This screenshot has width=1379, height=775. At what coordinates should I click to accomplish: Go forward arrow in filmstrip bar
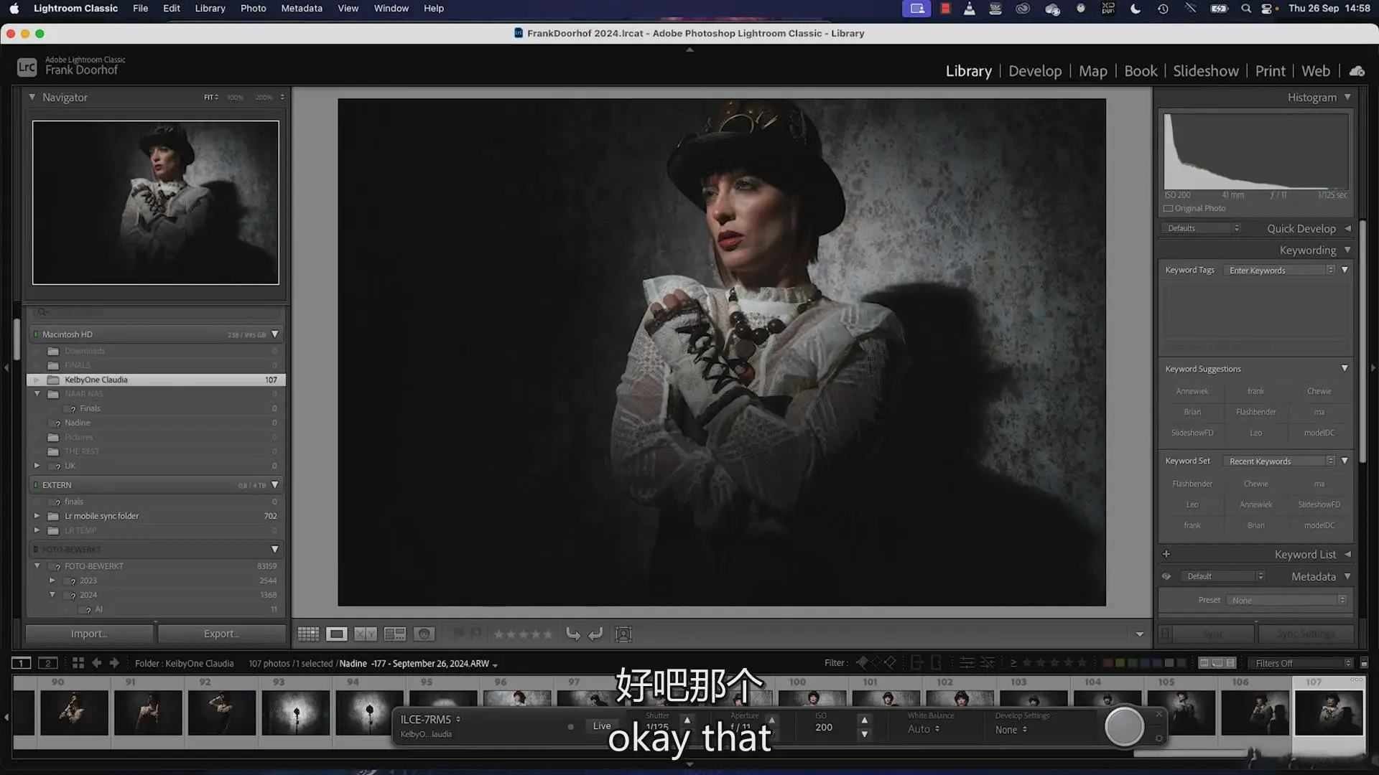[x=114, y=663]
